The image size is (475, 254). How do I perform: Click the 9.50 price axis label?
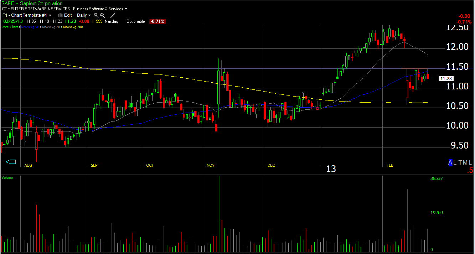(x=460, y=145)
